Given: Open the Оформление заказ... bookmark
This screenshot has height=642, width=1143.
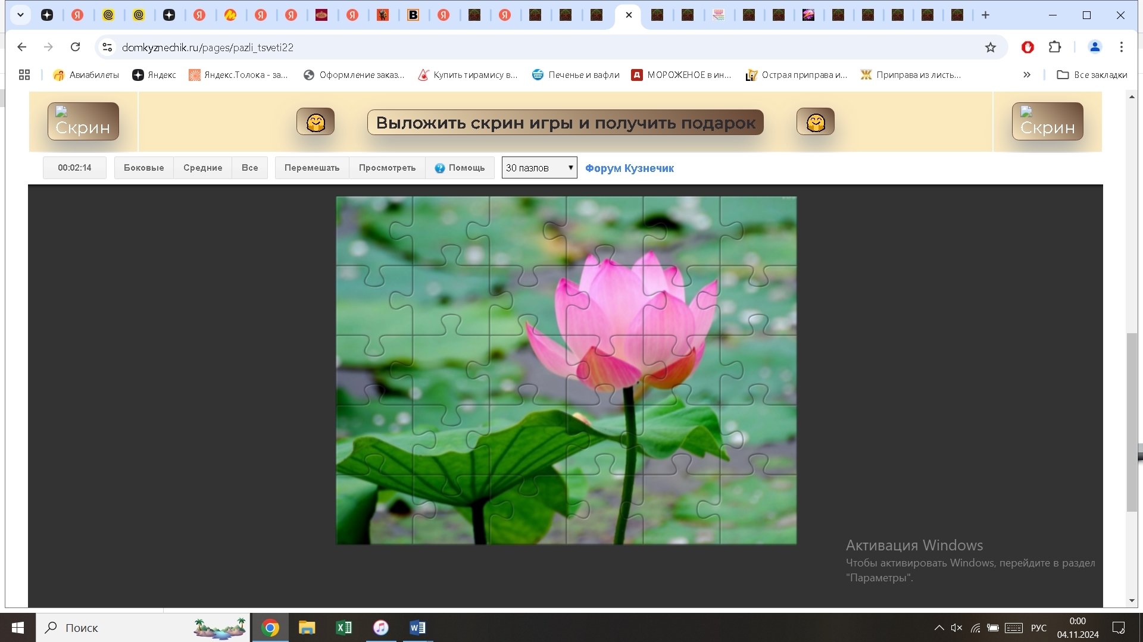Looking at the screenshot, I should pos(354,75).
